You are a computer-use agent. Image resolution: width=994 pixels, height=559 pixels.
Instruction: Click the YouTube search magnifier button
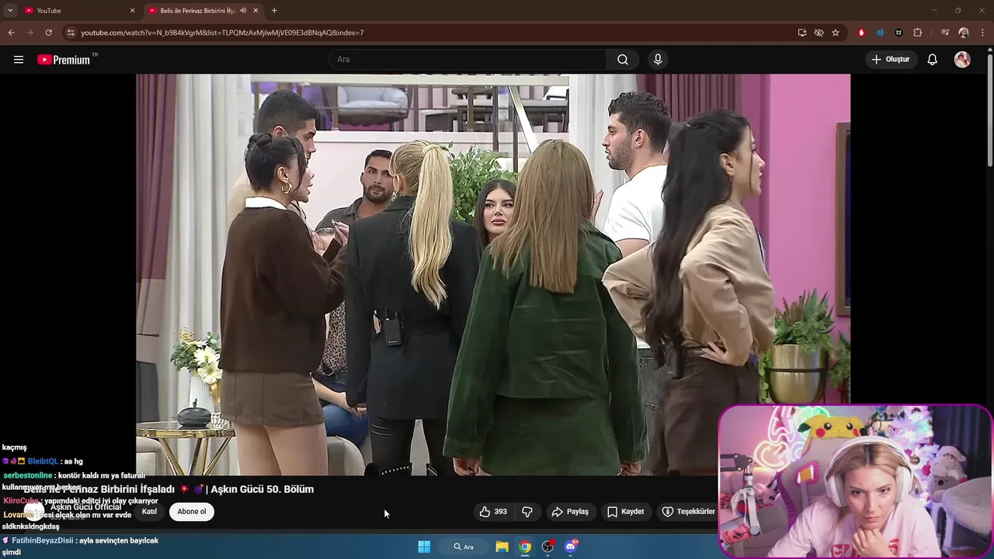pos(623,59)
